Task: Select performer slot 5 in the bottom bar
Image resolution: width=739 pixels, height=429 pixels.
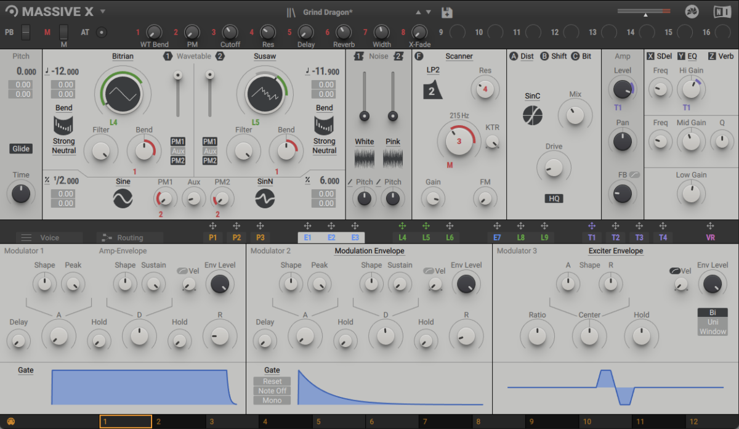Action: (x=339, y=422)
